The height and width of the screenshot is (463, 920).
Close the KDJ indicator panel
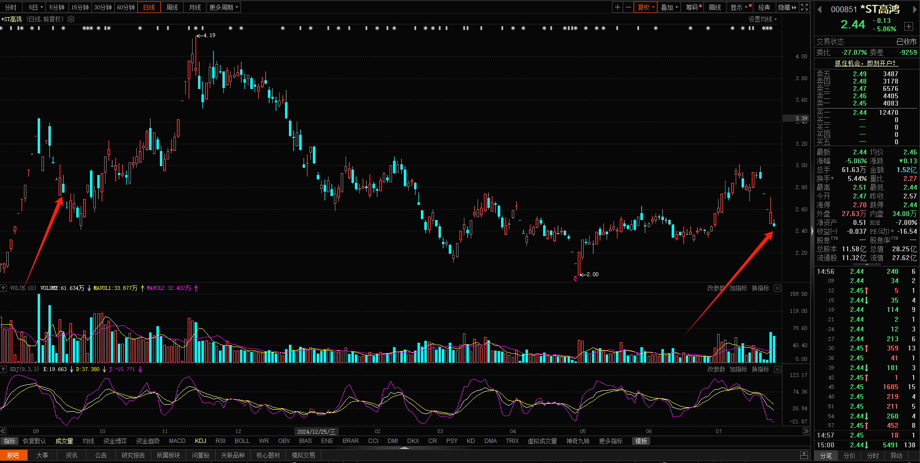click(x=778, y=369)
